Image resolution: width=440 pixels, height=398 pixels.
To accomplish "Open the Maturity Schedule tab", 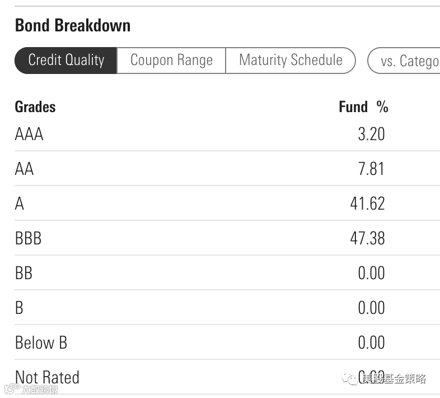I will (291, 61).
